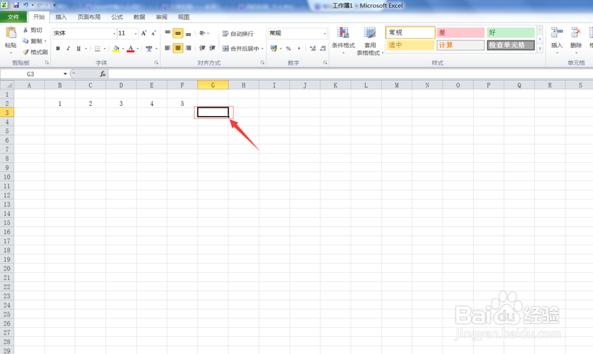Open the Number dialog launcher
The image size is (593, 354).
tap(325, 63)
